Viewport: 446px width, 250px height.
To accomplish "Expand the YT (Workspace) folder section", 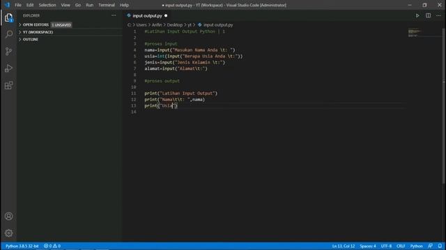I will pos(38,33).
